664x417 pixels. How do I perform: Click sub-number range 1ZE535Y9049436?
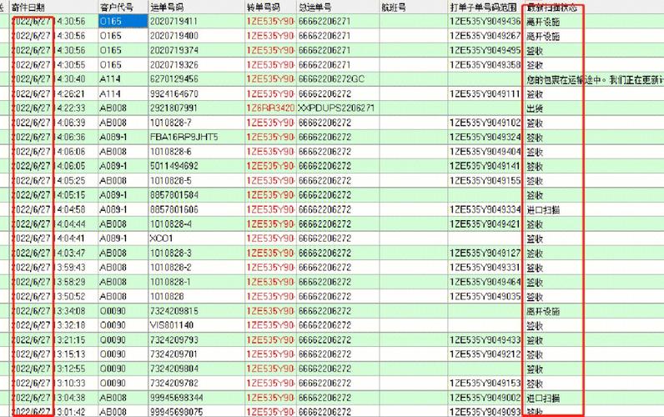point(485,21)
